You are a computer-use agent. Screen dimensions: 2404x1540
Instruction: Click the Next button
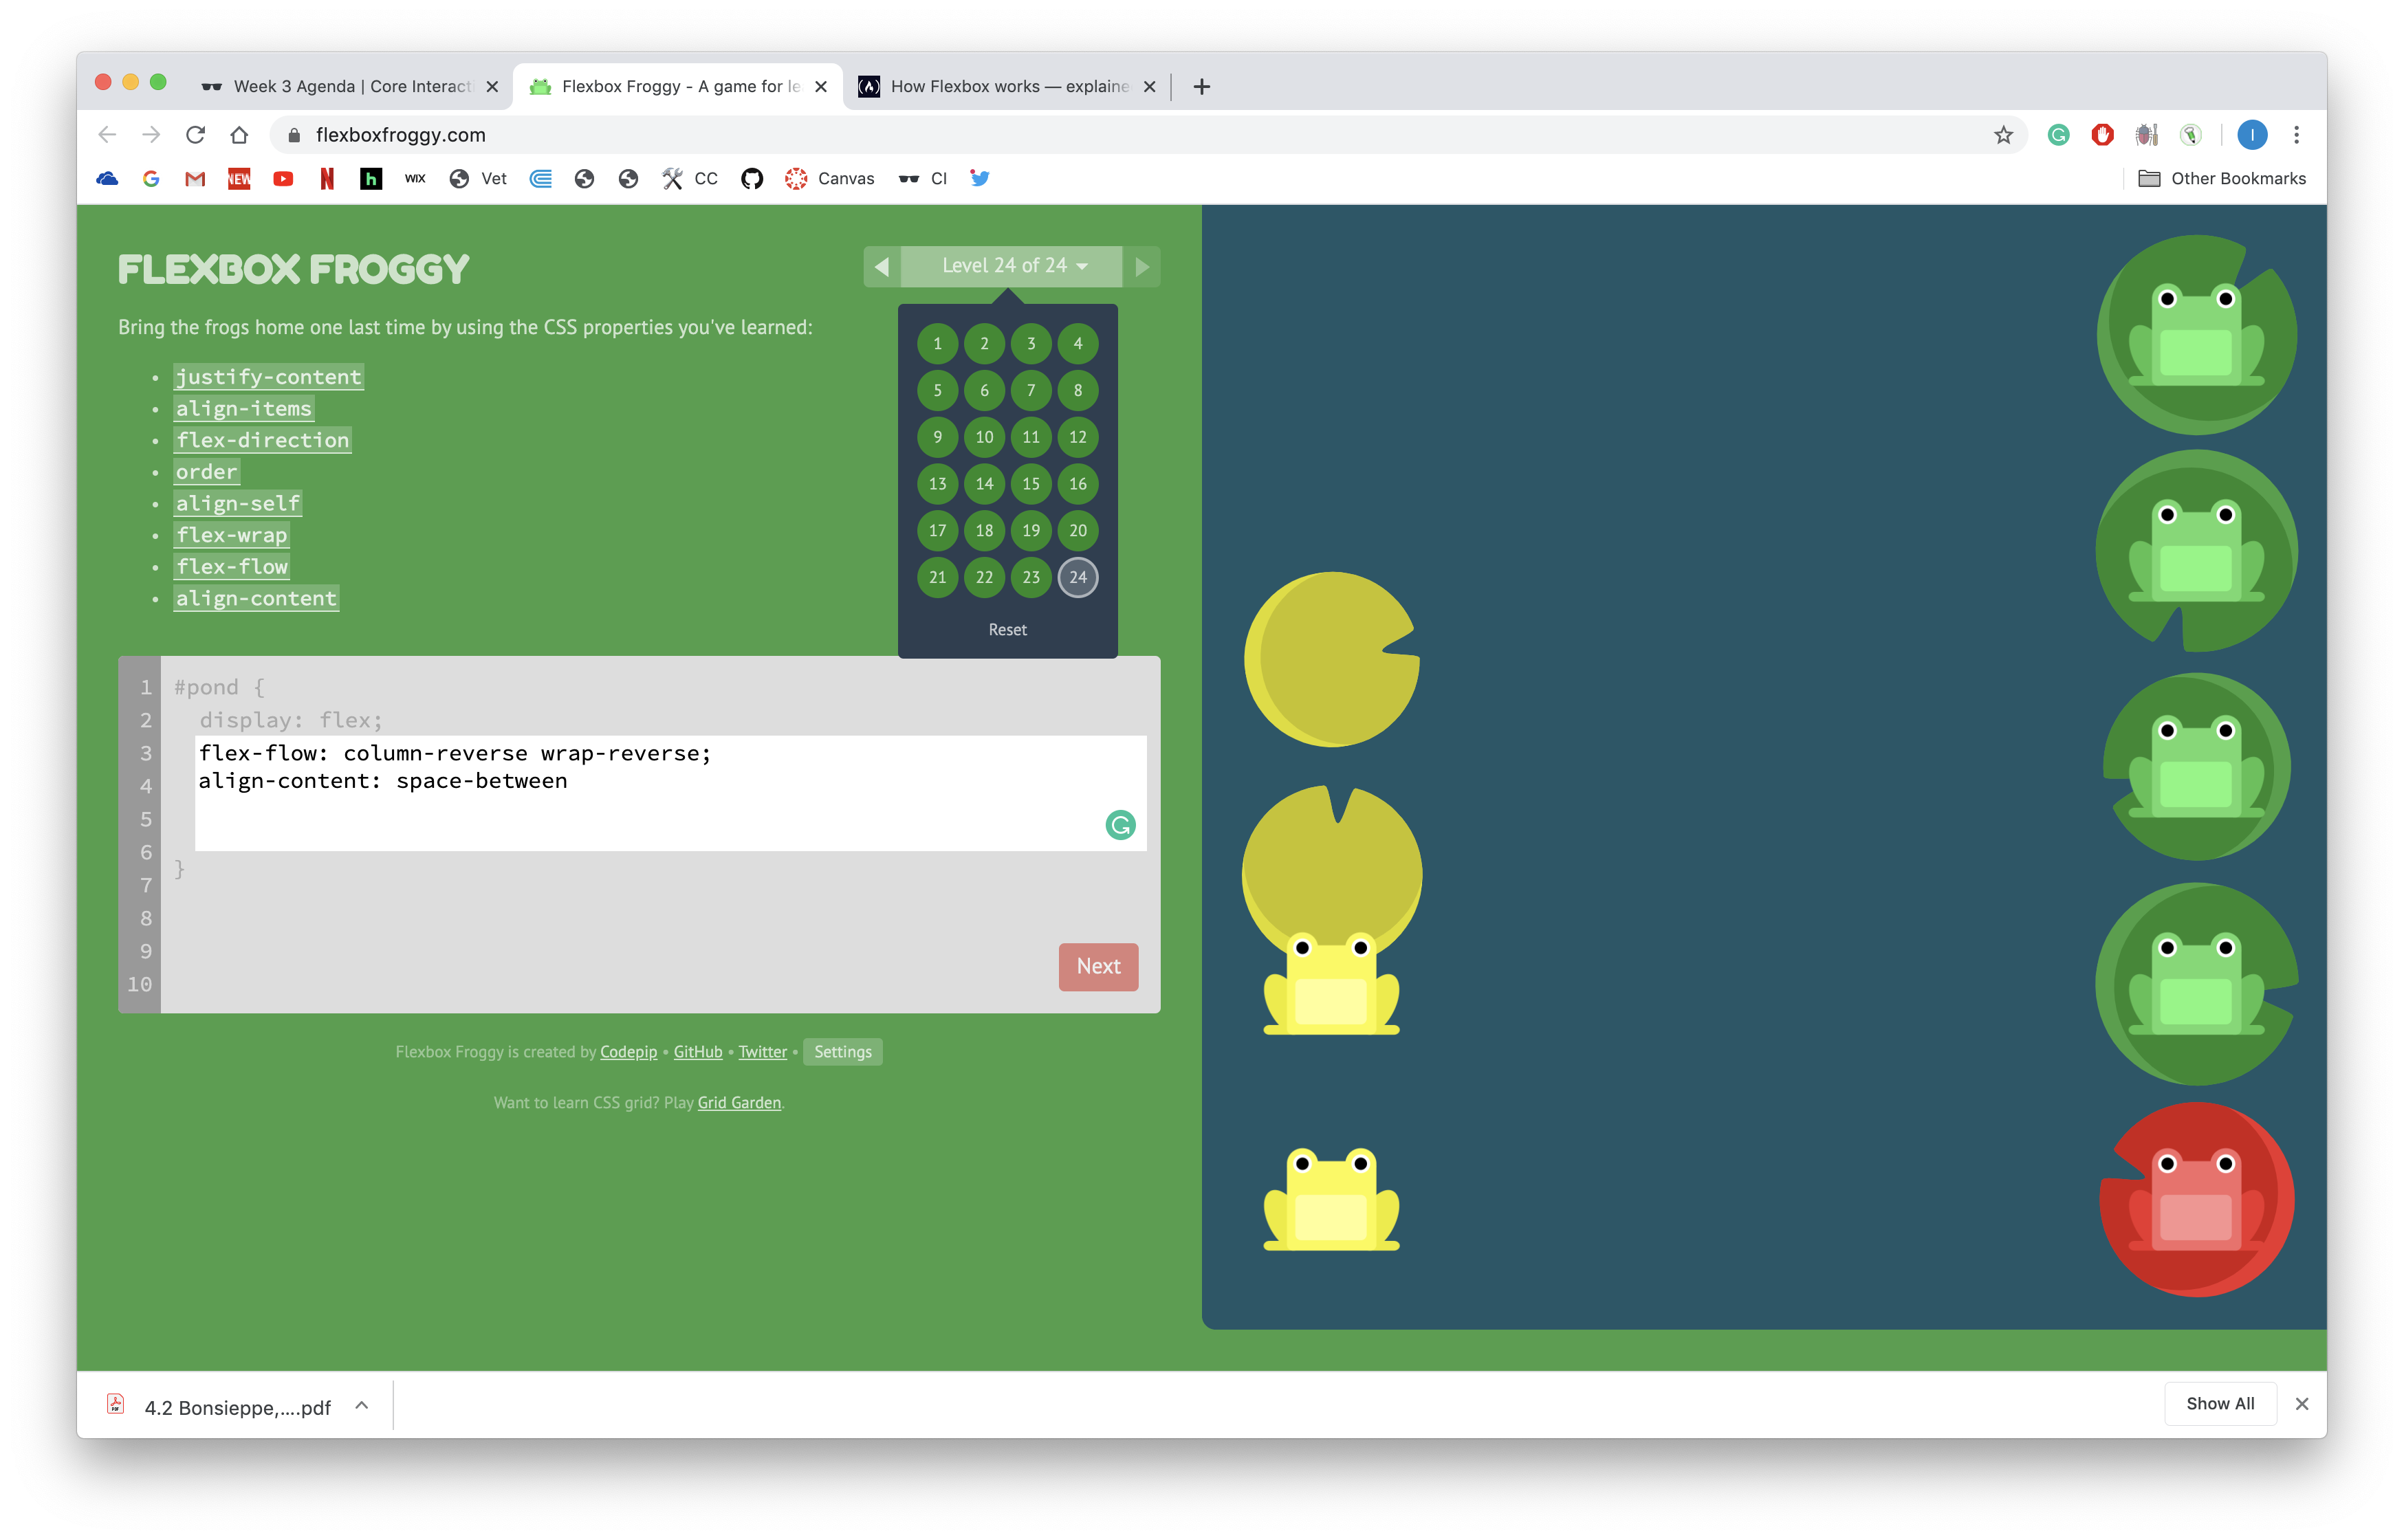click(1098, 967)
